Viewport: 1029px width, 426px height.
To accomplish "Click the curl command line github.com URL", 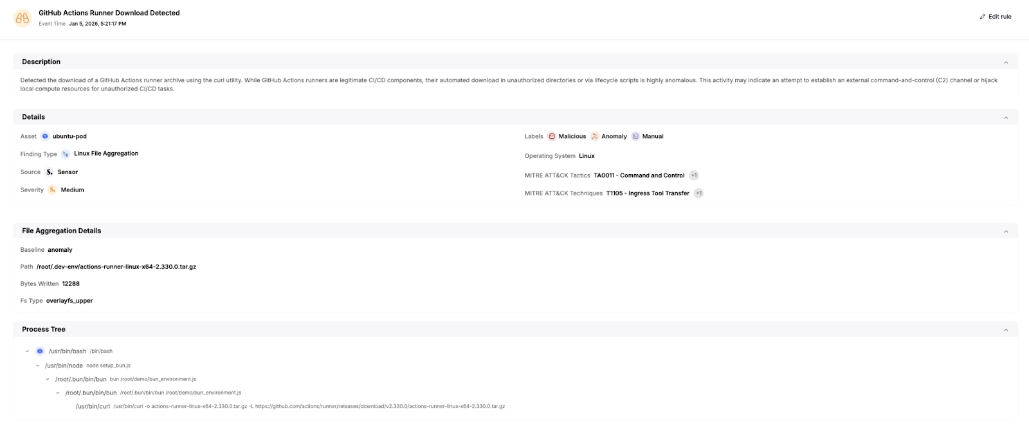I will pos(380,406).
